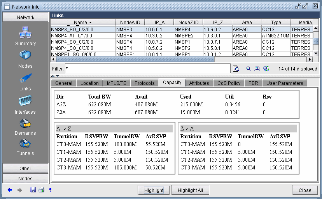Expand the Other section in the sidebar
Image resolution: width=322 pixels, height=199 pixels.
pyautogui.click(x=25, y=168)
